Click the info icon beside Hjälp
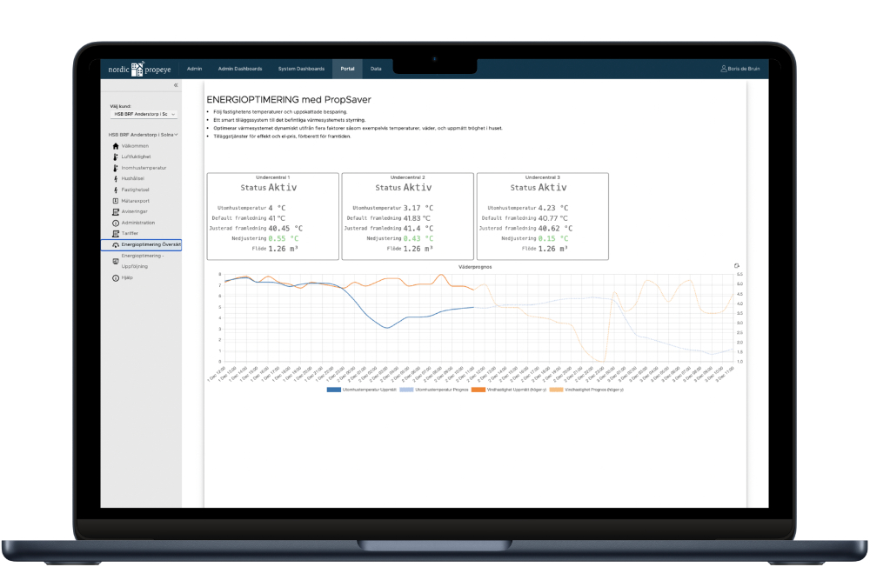This screenshot has height=567, width=870. (x=116, y=278)
